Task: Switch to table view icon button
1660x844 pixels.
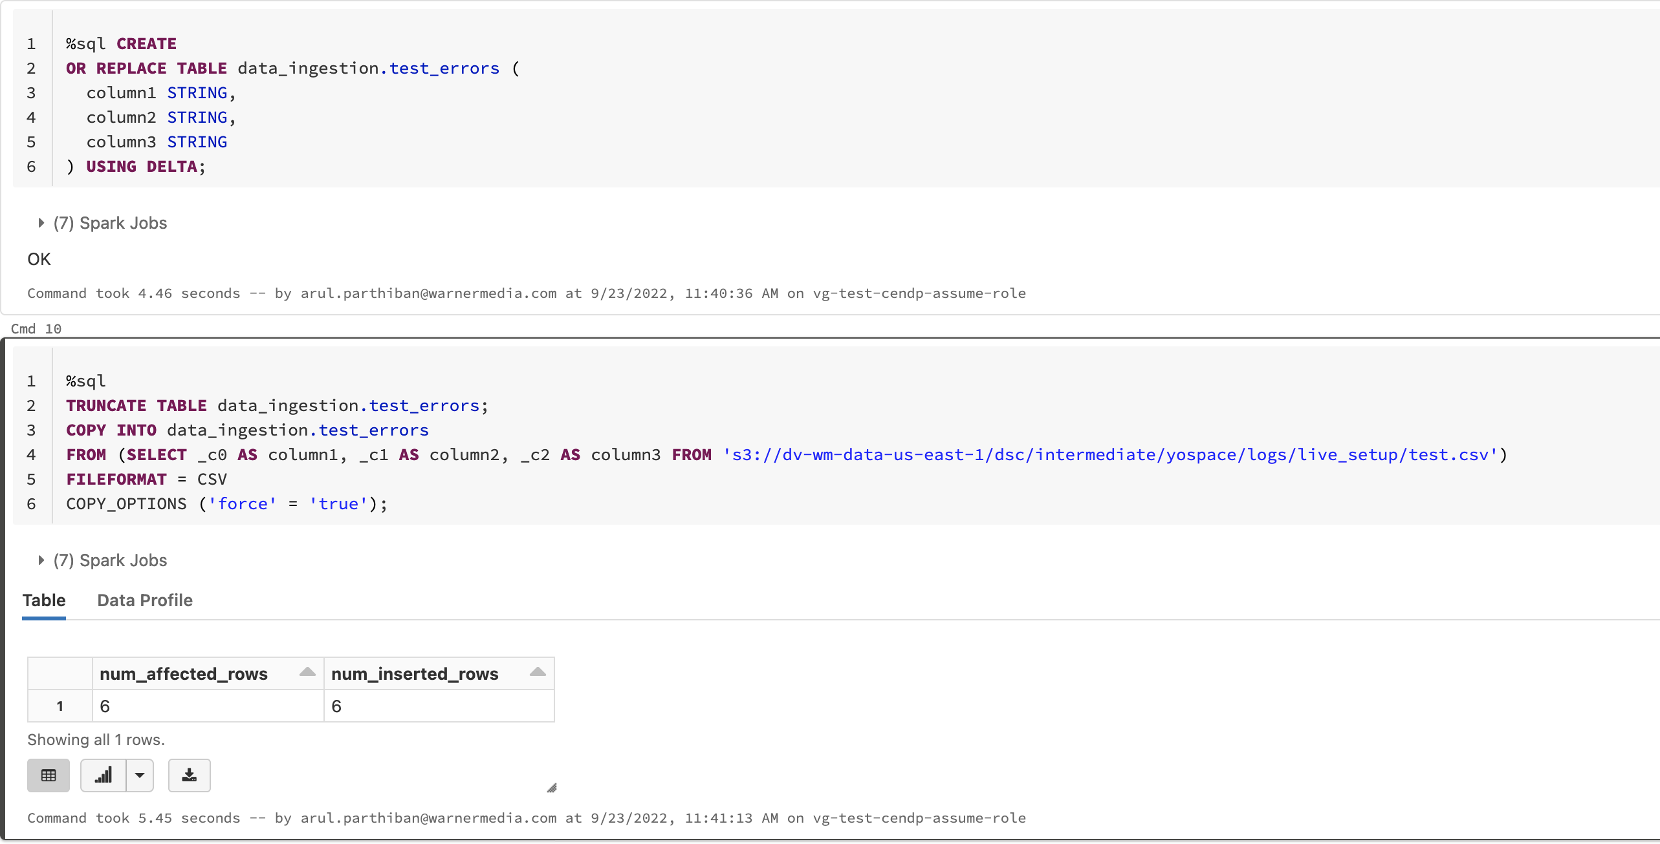Action: coord(49,775)
